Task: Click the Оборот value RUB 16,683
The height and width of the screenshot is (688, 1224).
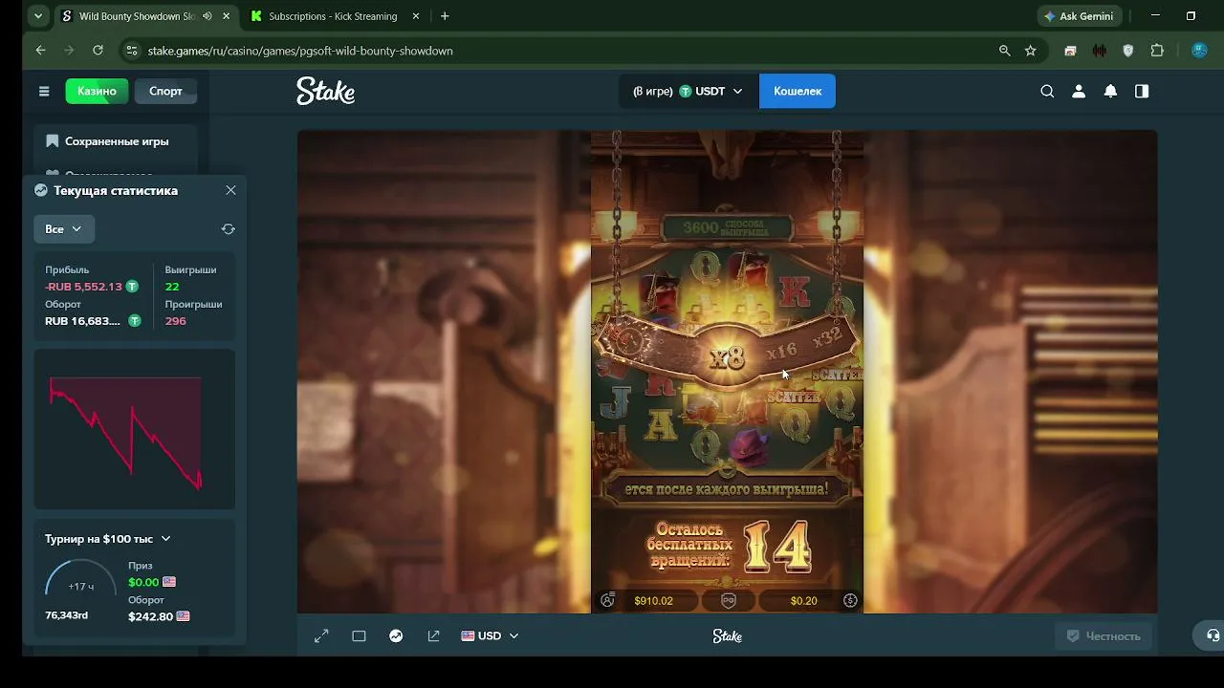Action: click(x=83, y=321)
